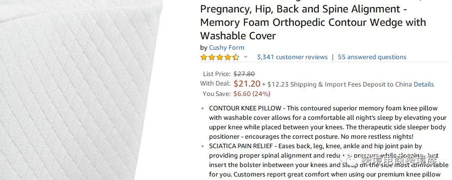Open the 3,341 customer reviews link

pyautogui.click(x=292, y=57)
